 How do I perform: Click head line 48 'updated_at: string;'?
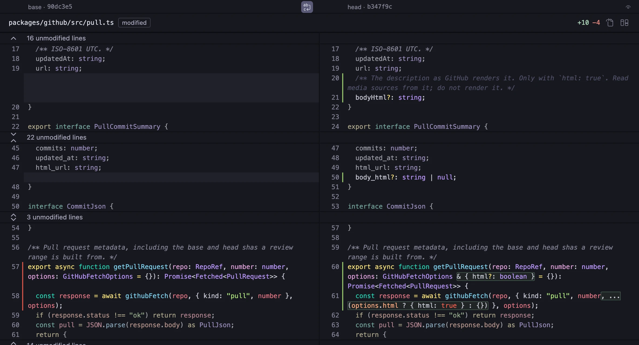[x=392, y=158]
